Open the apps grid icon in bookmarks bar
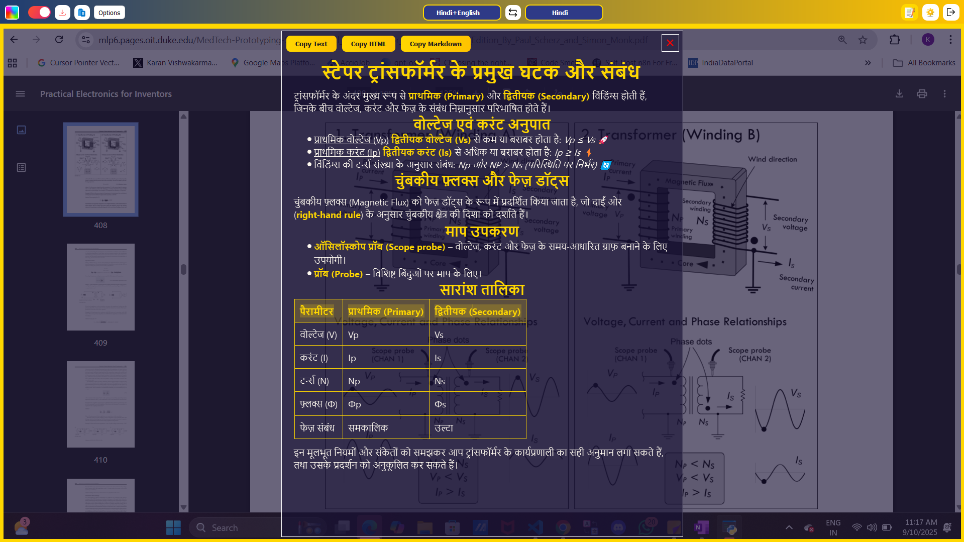The width and height of the screenshot is (964, 542). (13, 63)
